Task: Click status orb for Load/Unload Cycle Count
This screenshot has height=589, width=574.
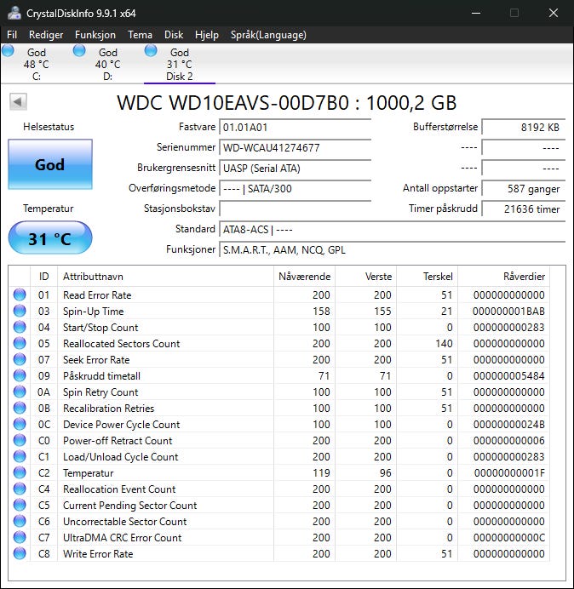Action: tap(20, 456)
